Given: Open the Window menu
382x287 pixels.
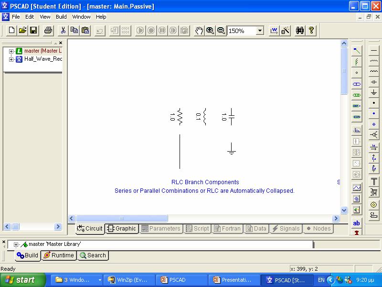Looking at the screenshot, I should pyautogui.click(x=81, y=17).
